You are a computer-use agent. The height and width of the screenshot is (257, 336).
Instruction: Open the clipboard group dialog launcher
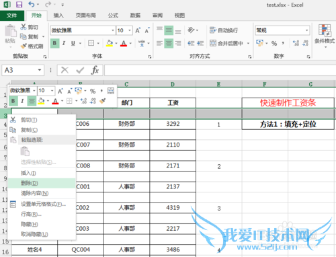[45, 57]
